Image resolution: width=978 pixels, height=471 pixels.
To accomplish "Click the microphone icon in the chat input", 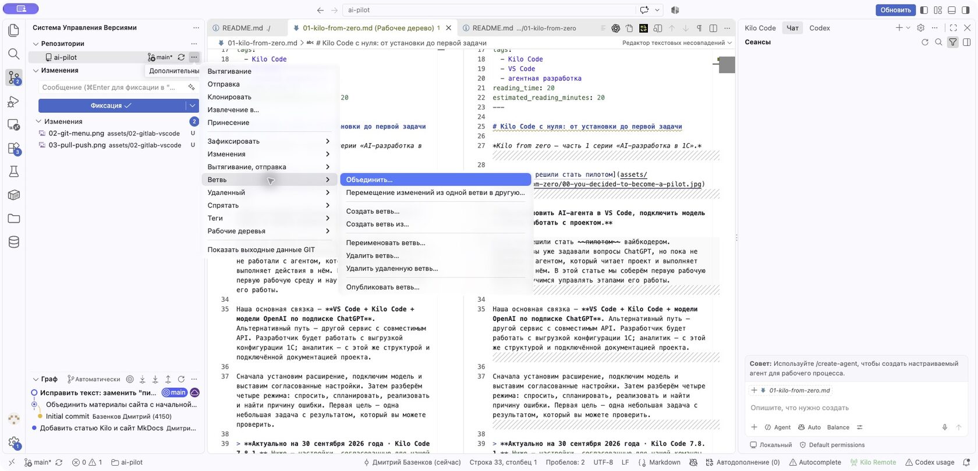I will coord(945,427).
